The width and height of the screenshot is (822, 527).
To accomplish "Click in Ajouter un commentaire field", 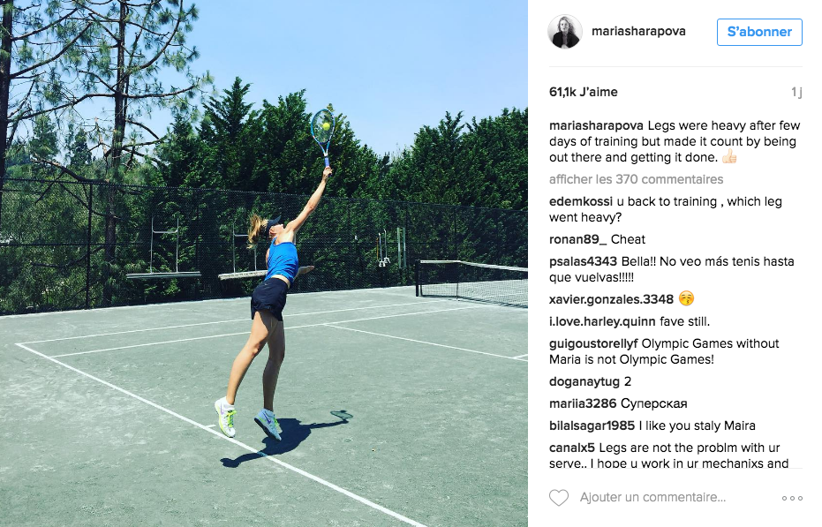I will pyautogui.click(x=652, y=497).
